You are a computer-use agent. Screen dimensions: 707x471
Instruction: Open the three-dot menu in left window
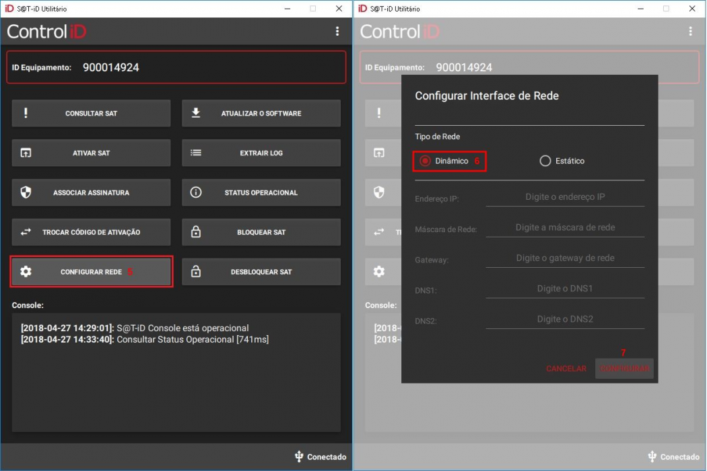[337, 31]
